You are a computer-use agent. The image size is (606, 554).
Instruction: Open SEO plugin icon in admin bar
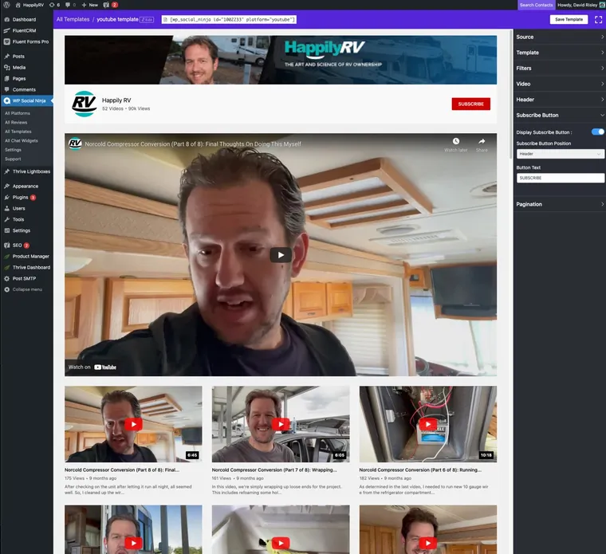106,5
